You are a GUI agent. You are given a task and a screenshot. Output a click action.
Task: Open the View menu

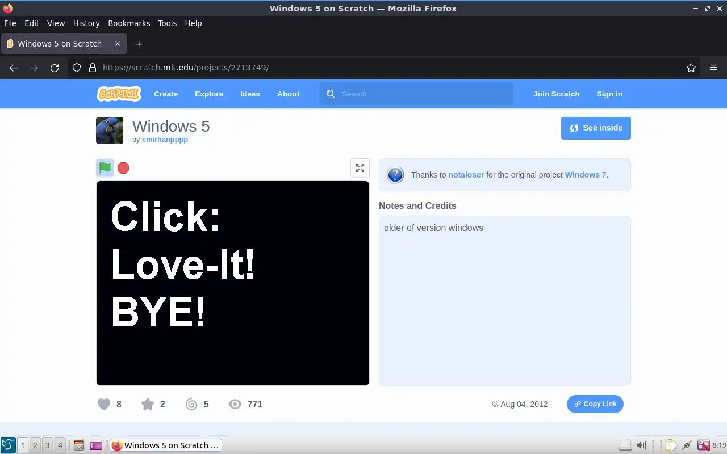point(56,23)
